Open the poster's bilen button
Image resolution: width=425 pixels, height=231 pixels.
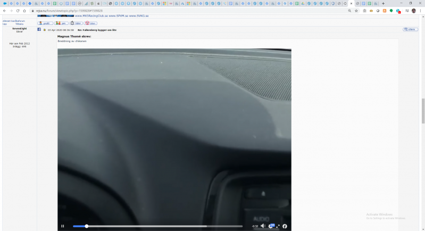90,23
